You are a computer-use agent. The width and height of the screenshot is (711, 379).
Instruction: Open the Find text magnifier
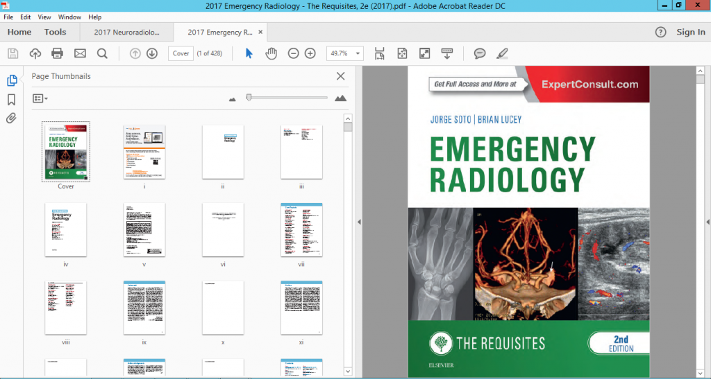point(102,53)
